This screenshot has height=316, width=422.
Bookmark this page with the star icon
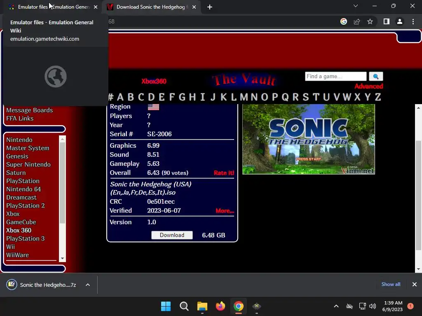[x=370, y=21]
